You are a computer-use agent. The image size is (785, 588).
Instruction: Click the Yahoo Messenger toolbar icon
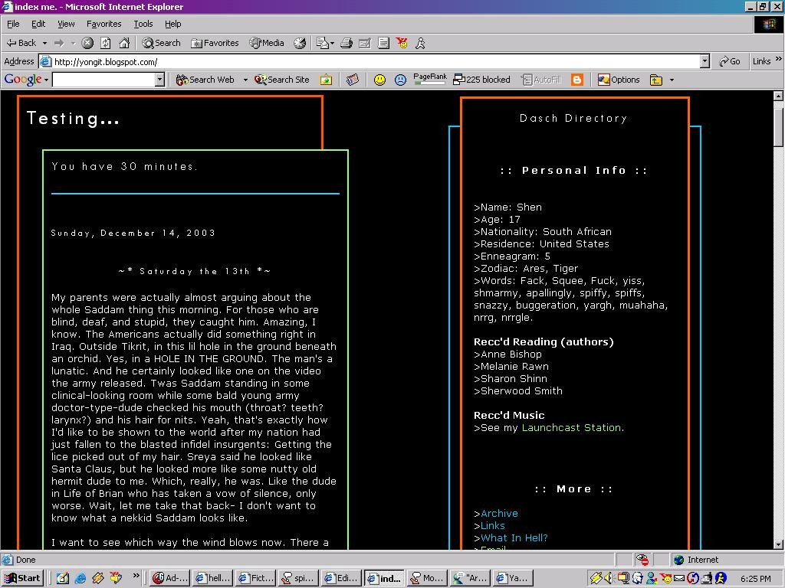tap(402, 43)
